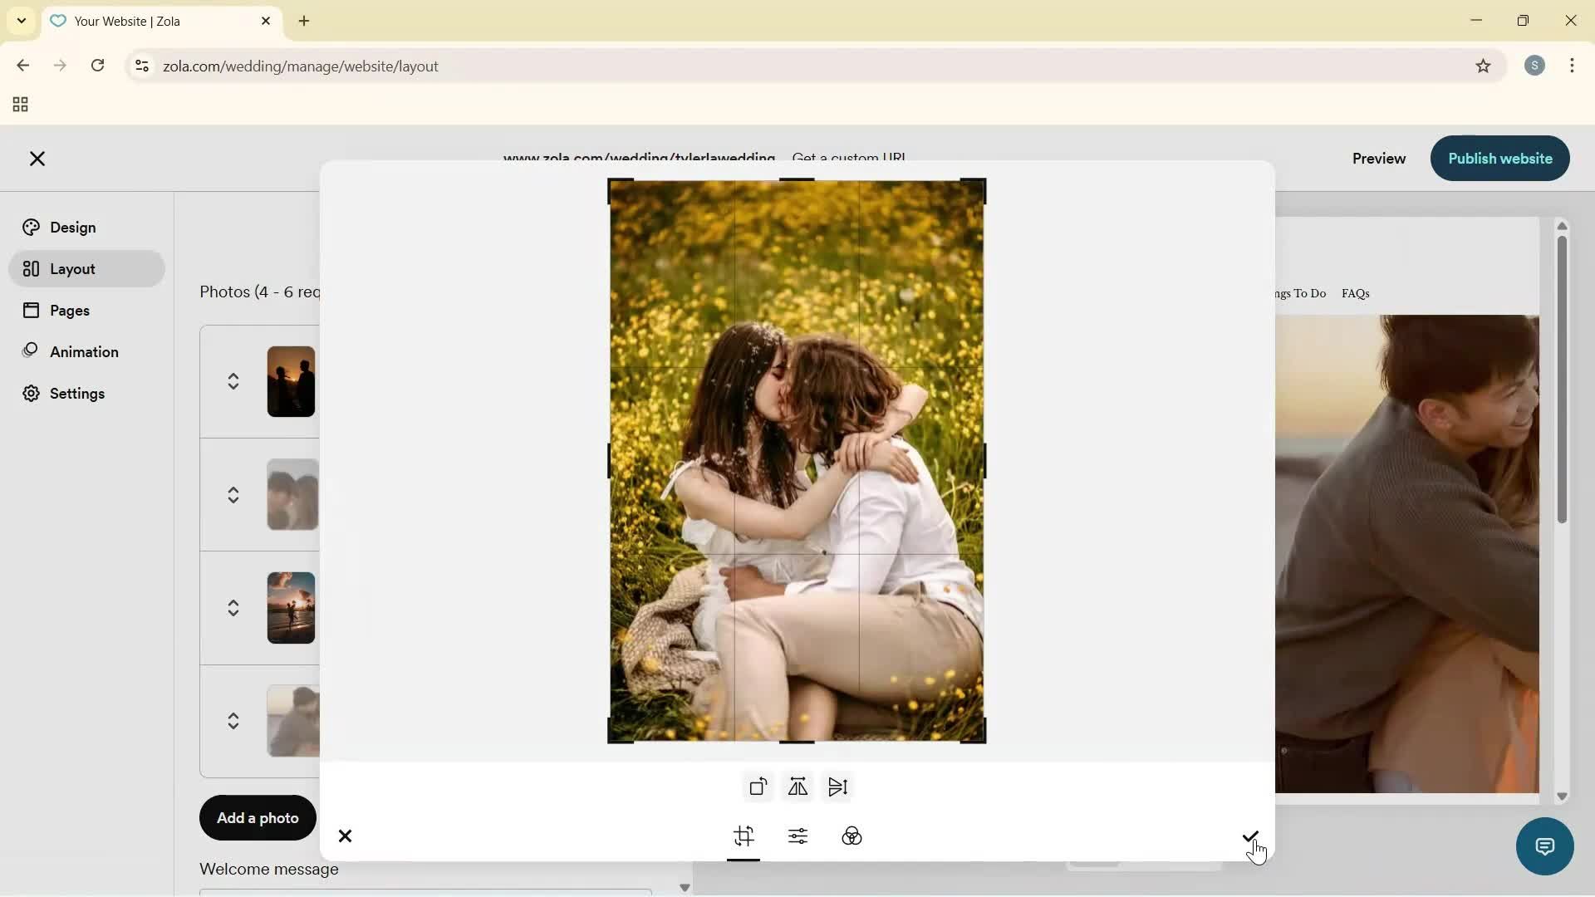This screenshot has width=1595, height=897.
Task: Confirm edits with the checkmark
Action: 1250,837
